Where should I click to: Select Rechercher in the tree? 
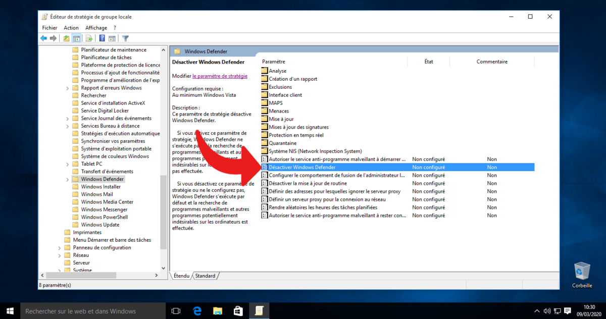pos(93,95)
